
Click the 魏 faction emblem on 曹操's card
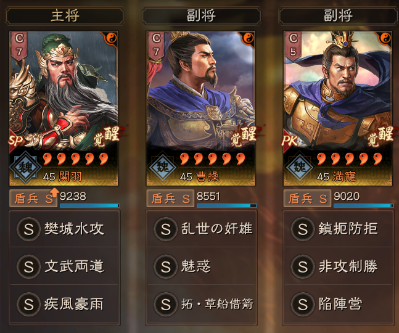point(163,167)
